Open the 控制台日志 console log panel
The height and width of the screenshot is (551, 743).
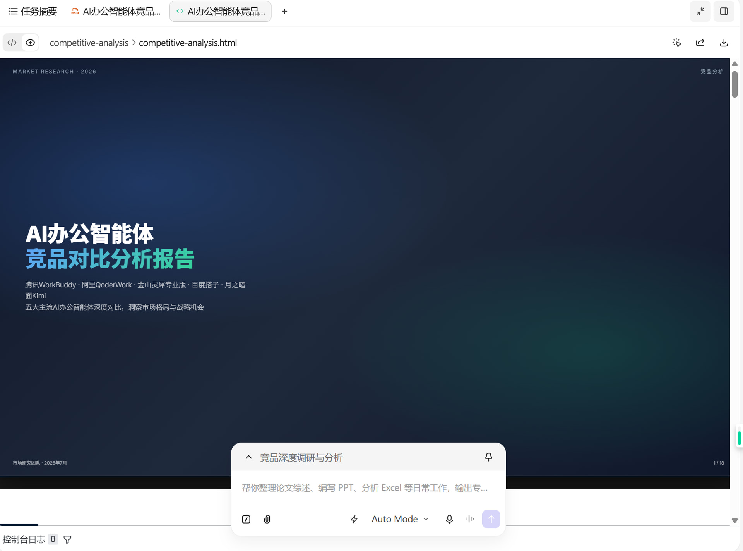tap(24, 539)
